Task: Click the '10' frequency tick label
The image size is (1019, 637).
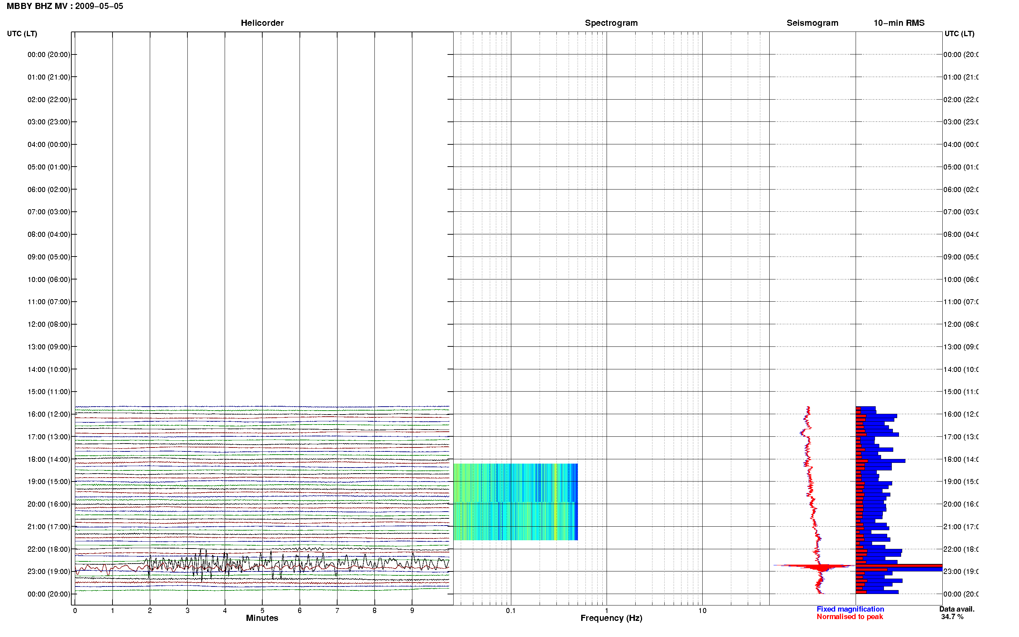Action: click(702, 610)
